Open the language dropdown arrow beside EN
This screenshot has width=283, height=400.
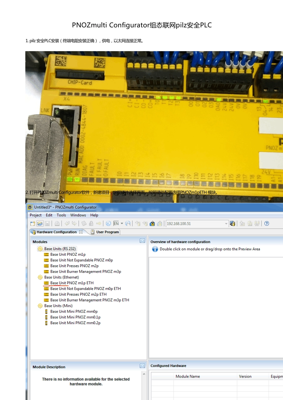(x=122, y=224)
